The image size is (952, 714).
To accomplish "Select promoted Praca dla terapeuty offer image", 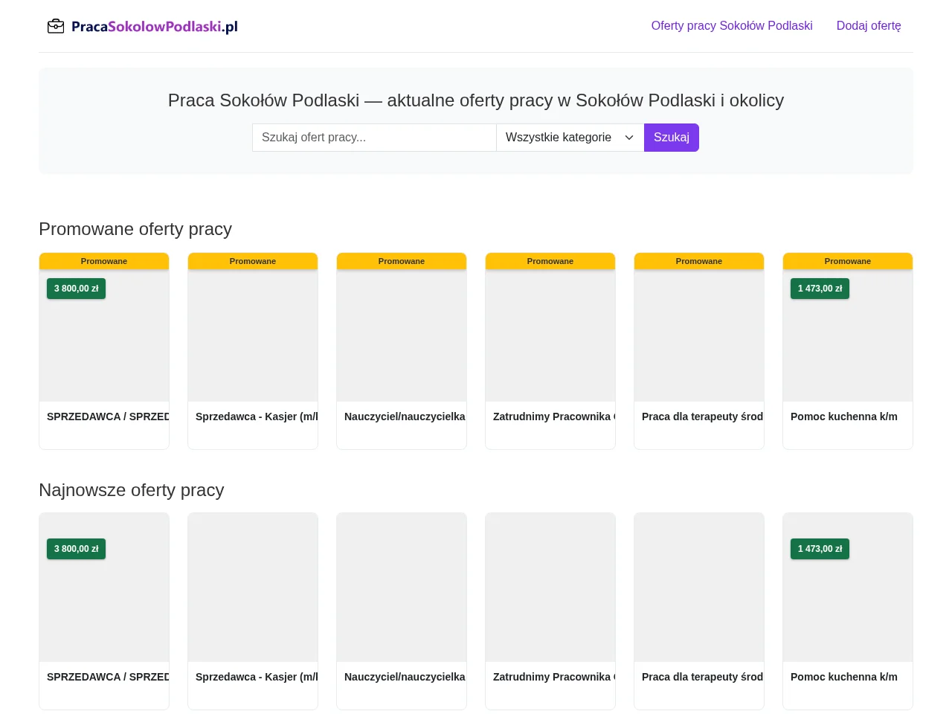I will pos(699,335).
